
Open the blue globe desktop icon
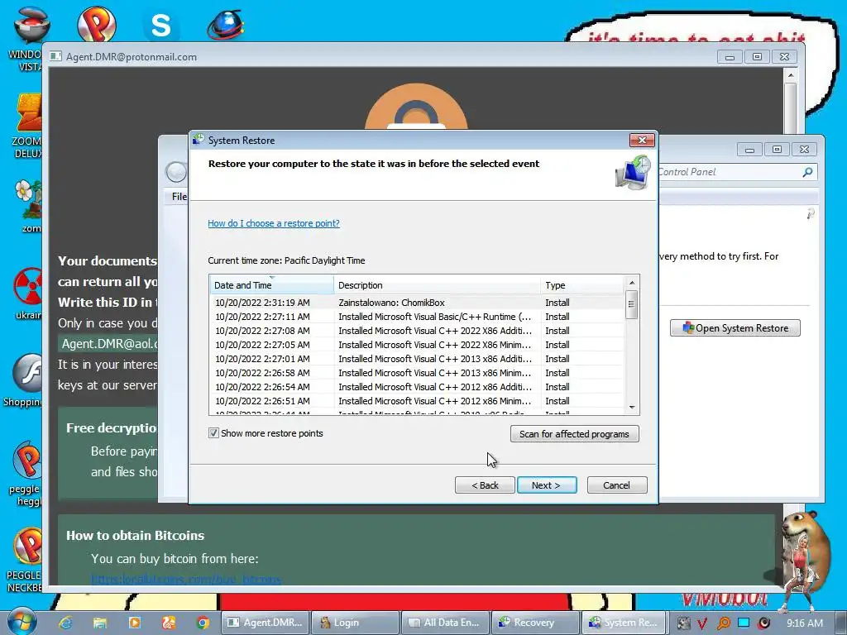[x=225, y=24]
